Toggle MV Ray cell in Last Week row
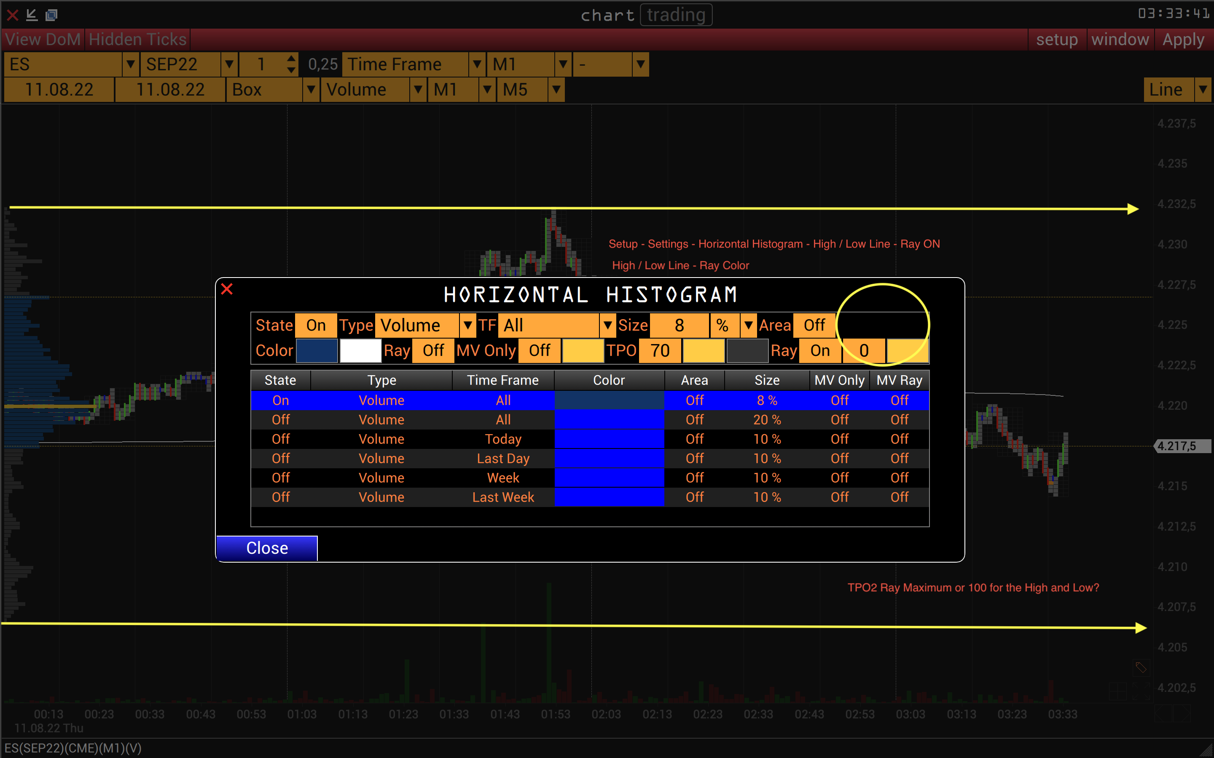 (900, 497)
